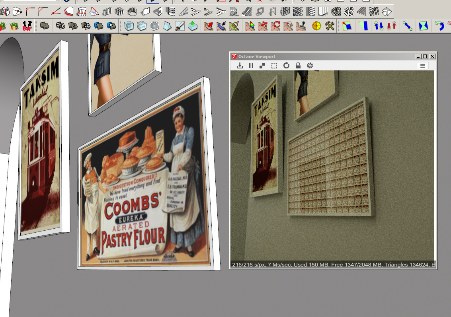Enable X-ray face style
Viewport: 451px width, 317px height.
click(x=86, y=26)
